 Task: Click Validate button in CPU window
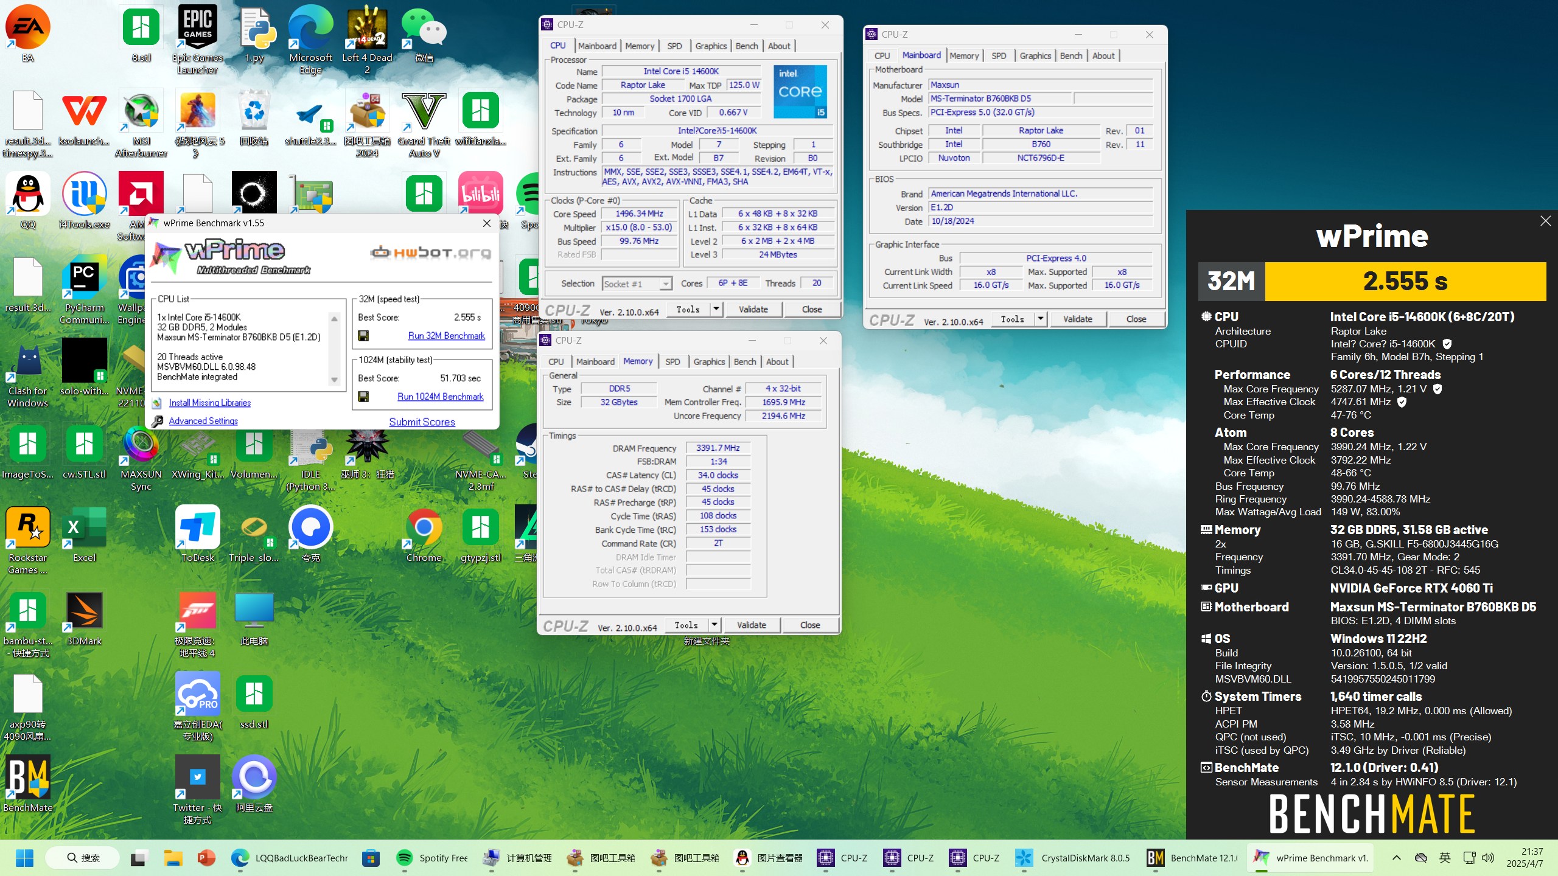click(753, 309)
